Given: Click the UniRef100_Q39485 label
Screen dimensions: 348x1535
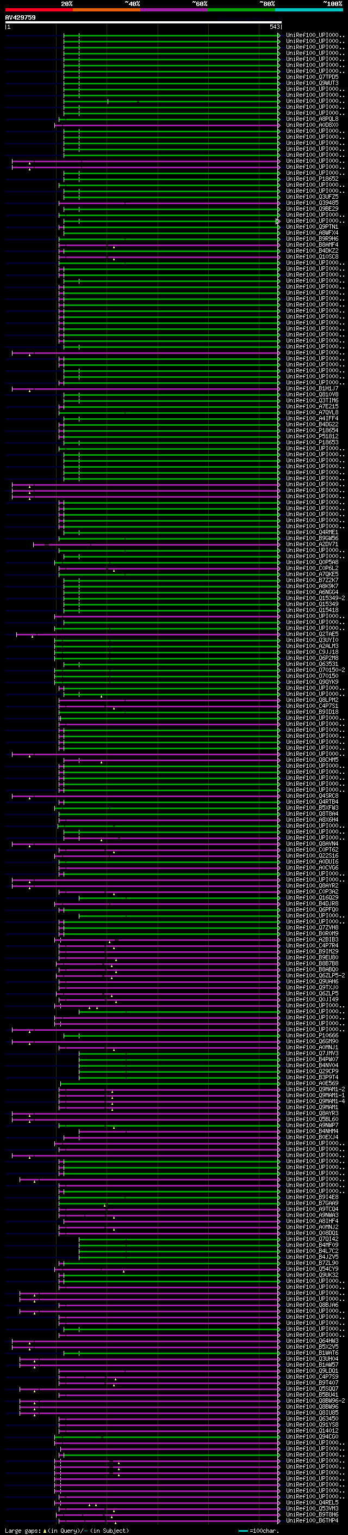Looking at the screenshot, I should 312,203.
